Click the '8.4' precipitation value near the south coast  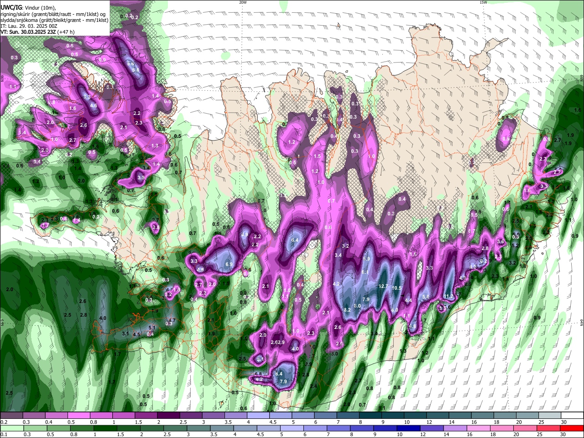(x=279, y=374)
